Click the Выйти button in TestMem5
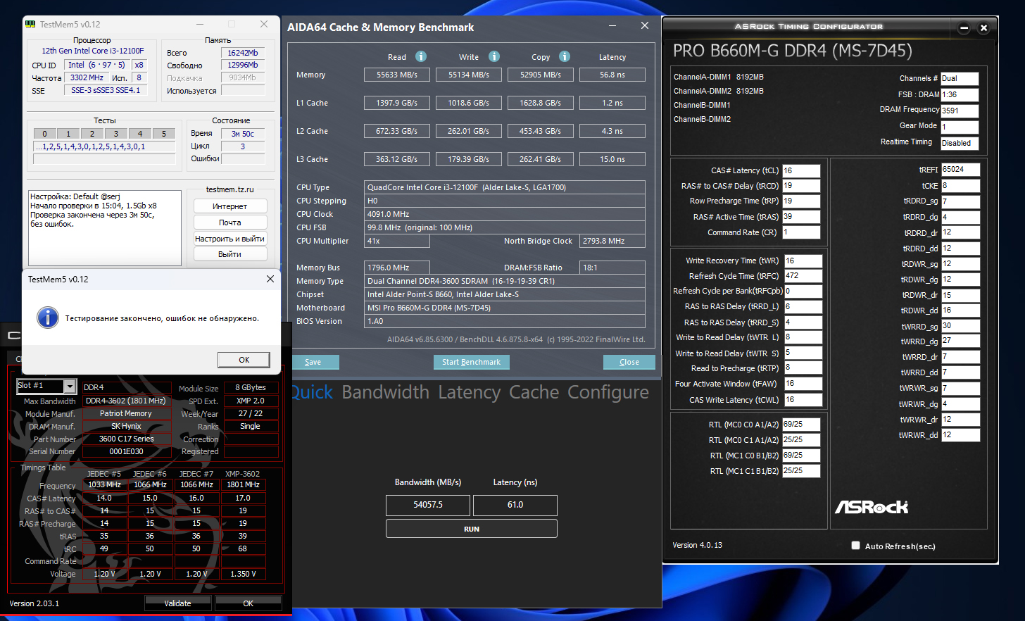 (x=230, y=254)
